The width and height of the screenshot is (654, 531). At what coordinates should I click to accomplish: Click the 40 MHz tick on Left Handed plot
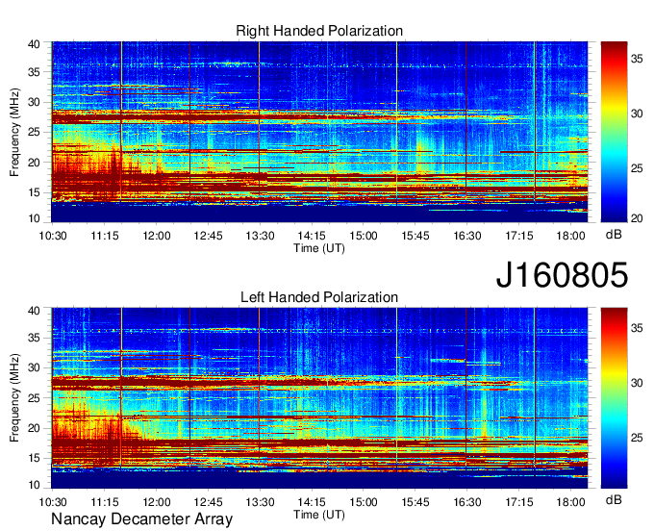(35, 311)
